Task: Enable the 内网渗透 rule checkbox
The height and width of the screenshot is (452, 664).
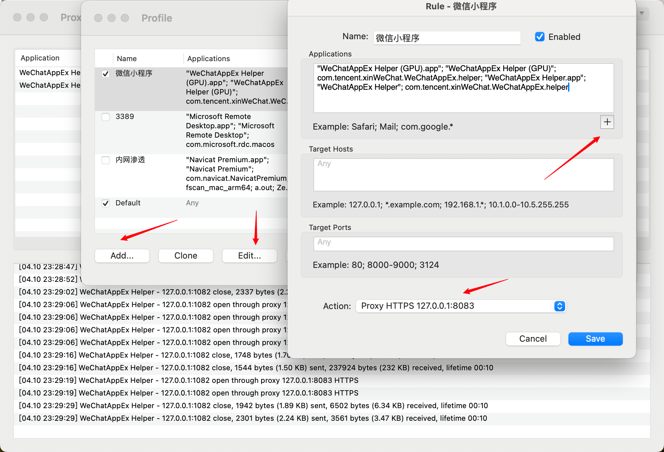Action: click(106, 160)
